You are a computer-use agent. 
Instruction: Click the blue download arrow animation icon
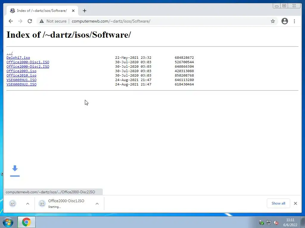point(15,171)
